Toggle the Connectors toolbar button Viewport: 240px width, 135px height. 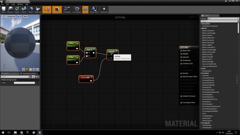coord(47,10)
